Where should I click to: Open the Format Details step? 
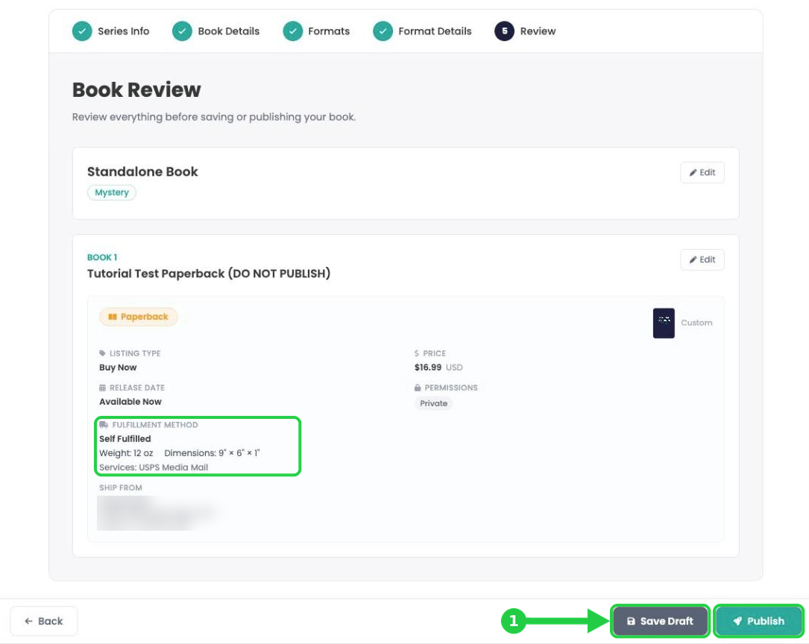(x=423, y=31)
